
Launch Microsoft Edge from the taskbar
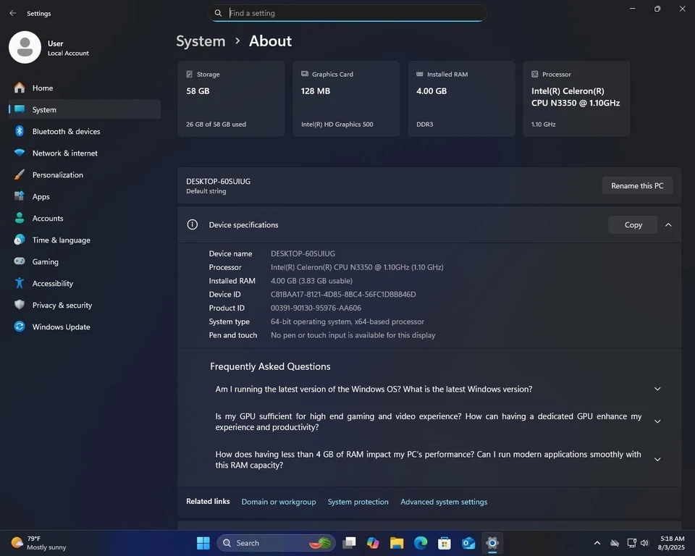point(420,542)
